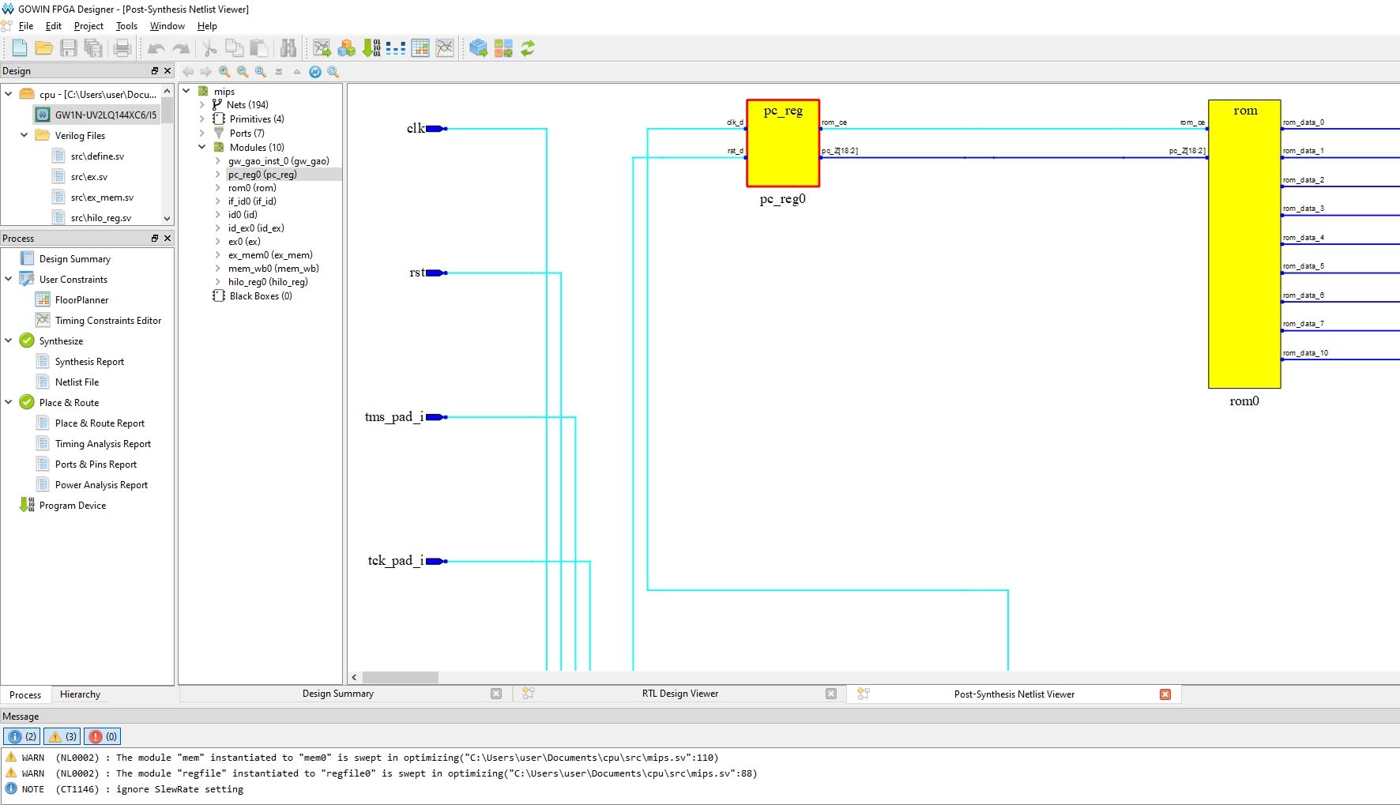
Task: Click the horizontal scrollbar of the netlist view
Action: point(400,677)
